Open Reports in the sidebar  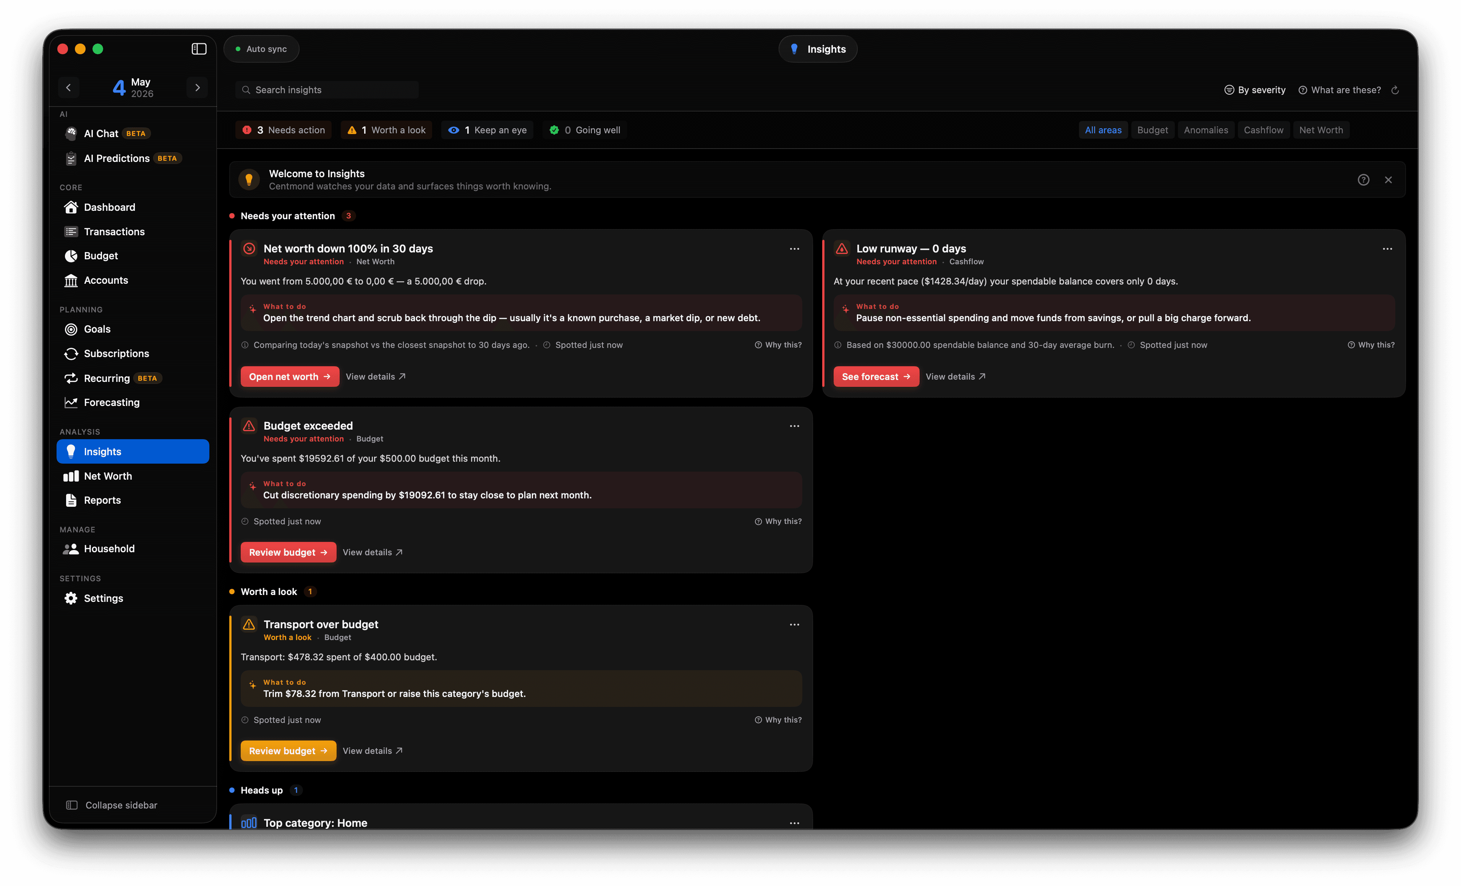[133, 500]
